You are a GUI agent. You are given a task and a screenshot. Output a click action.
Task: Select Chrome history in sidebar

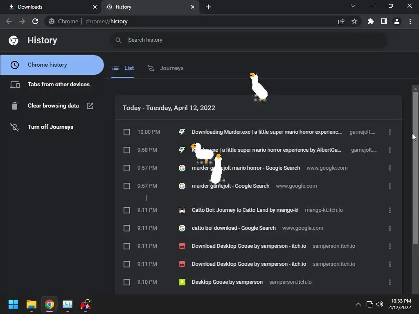click(x=52, y=65)
